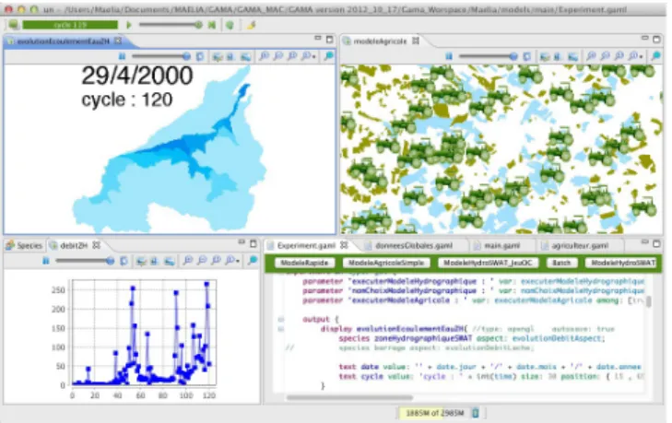Viewport: 672px width, 423px height.
Task: Adjust the modeleAgricole refresh slider
Action: (x=489, y=56)
